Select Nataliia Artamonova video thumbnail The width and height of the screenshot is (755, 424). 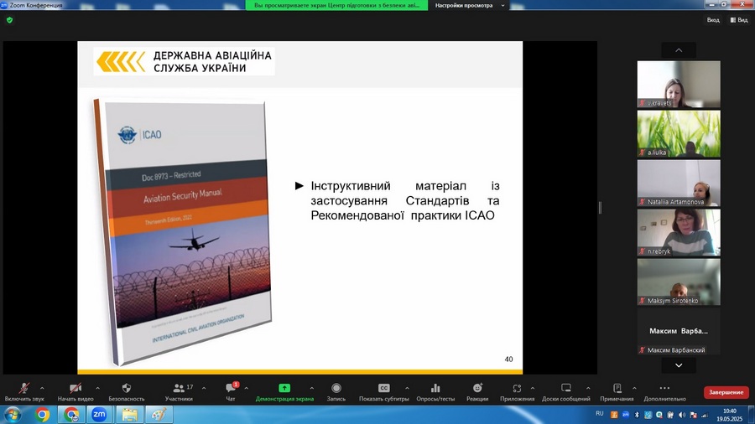pos(679,183)
